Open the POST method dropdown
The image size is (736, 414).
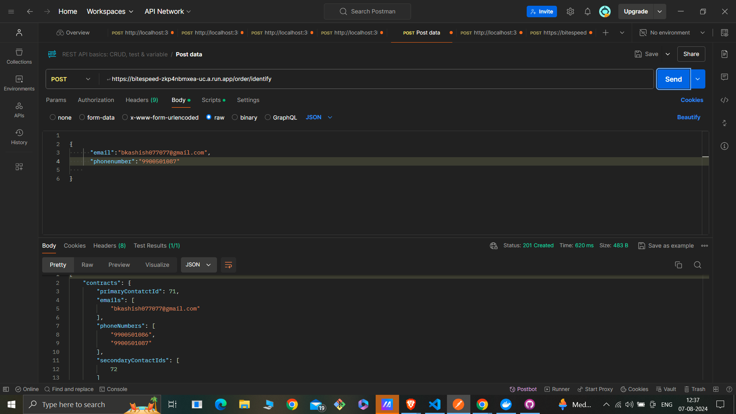tap(71, 79)
